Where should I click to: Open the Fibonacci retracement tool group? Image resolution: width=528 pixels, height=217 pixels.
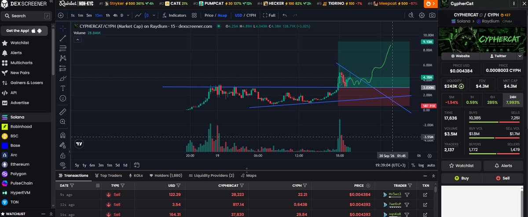tap(62, 48)
